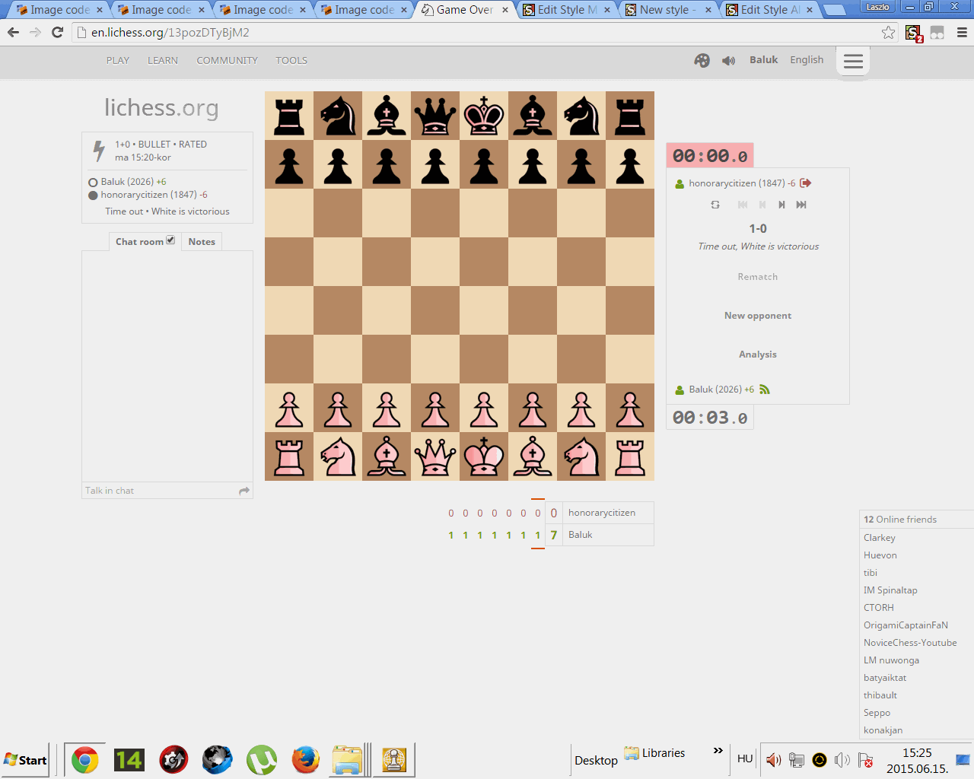Viewport: 974px width, 779px height.
Task: Open the Stylish extension icon
Action: [913, 33]
